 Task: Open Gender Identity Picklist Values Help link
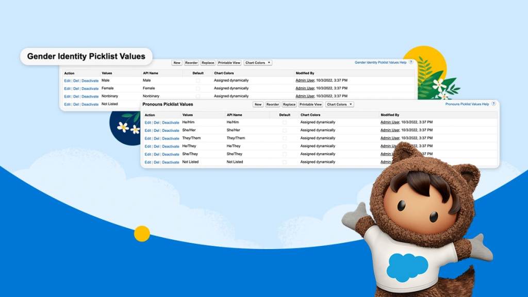[x=381, y=62]
